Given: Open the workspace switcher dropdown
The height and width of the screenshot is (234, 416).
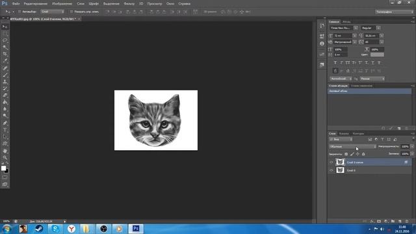Looking at the screenshot, I should pos(395,12).
